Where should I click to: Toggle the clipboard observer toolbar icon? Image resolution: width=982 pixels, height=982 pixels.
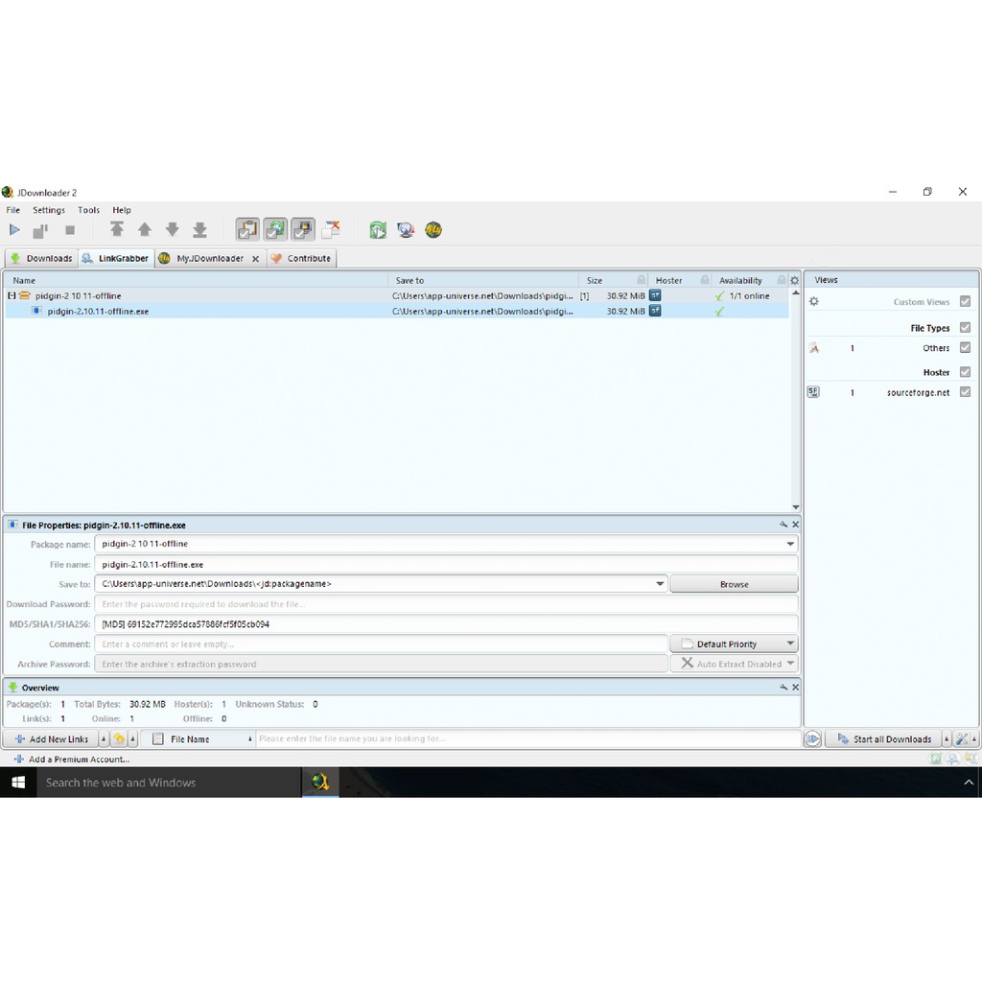point(247,230)
